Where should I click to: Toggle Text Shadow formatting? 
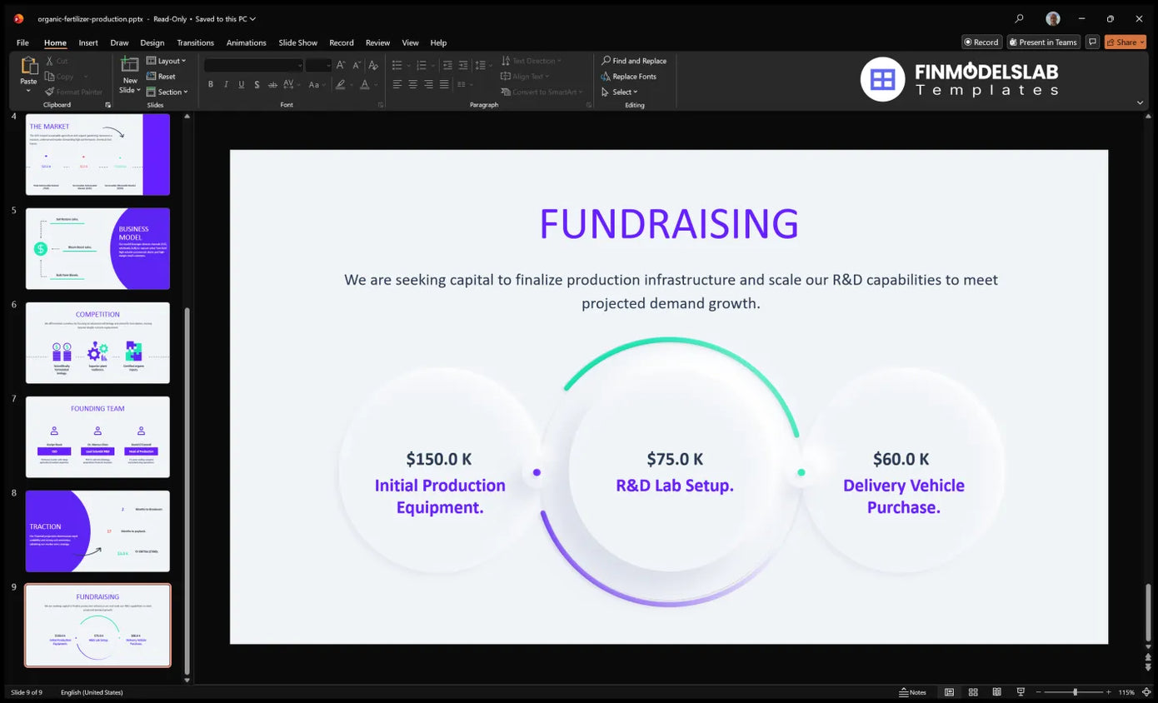[x=257, y=84]
